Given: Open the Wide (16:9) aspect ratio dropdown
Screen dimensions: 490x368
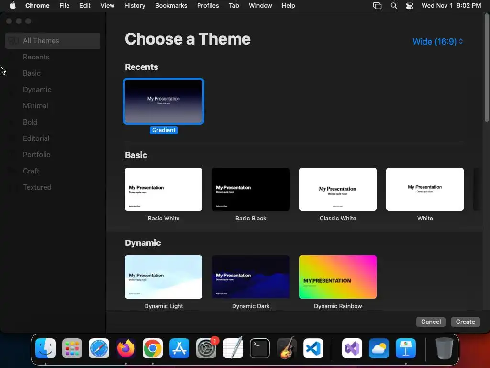Looking at the screenshot, I should (x=437, y=41).
